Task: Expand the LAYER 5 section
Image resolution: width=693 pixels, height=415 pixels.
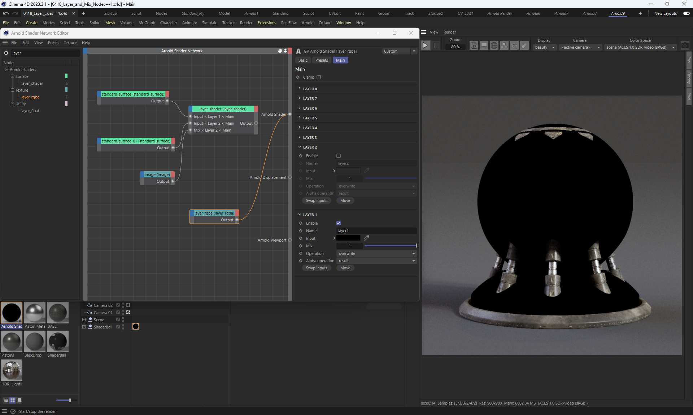Action: point(310,118)
